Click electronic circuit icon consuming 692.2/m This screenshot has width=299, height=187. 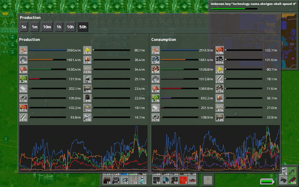[156, 98]
